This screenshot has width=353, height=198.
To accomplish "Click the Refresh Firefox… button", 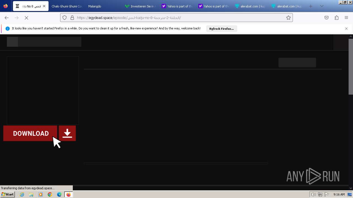I will (221, 29).
